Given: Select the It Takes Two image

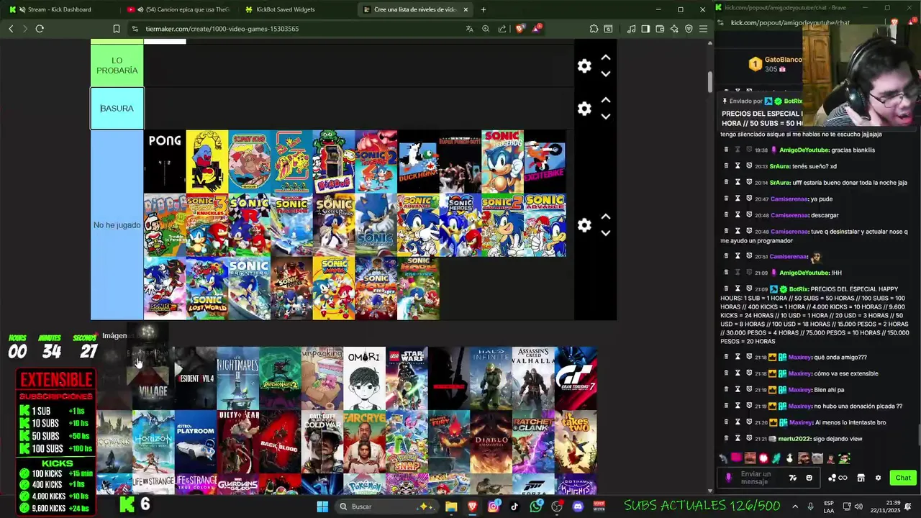Looking at the screenshot, I should (576, 442).
